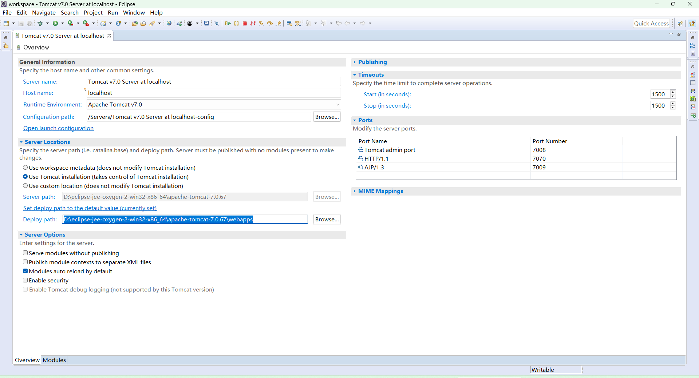Viewport: 699px width, 378px height.
Task: Open the Properties view icon in right trim
Action: (693, 83)
